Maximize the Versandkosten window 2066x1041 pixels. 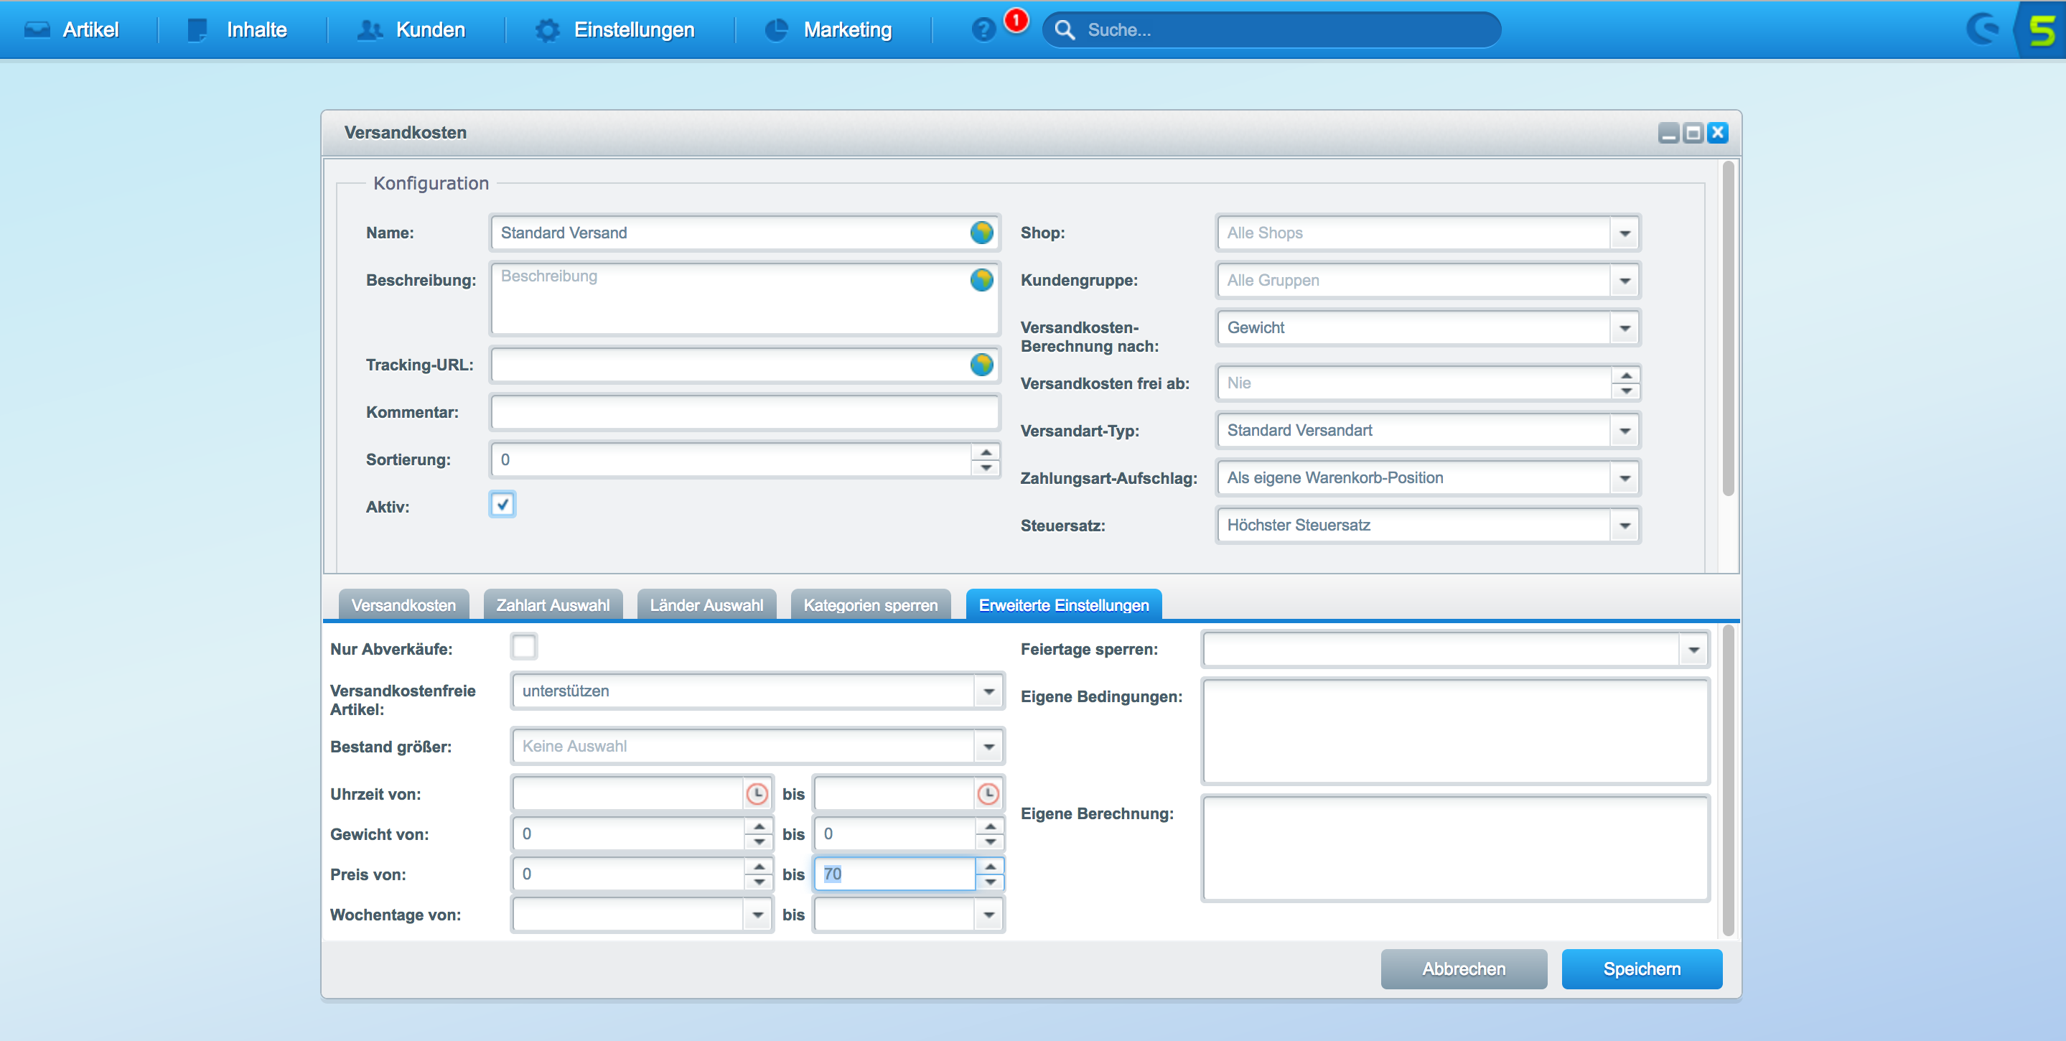[1693, 133]
